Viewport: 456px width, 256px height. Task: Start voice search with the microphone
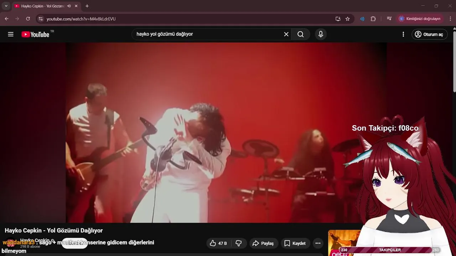tap(321, 34)
